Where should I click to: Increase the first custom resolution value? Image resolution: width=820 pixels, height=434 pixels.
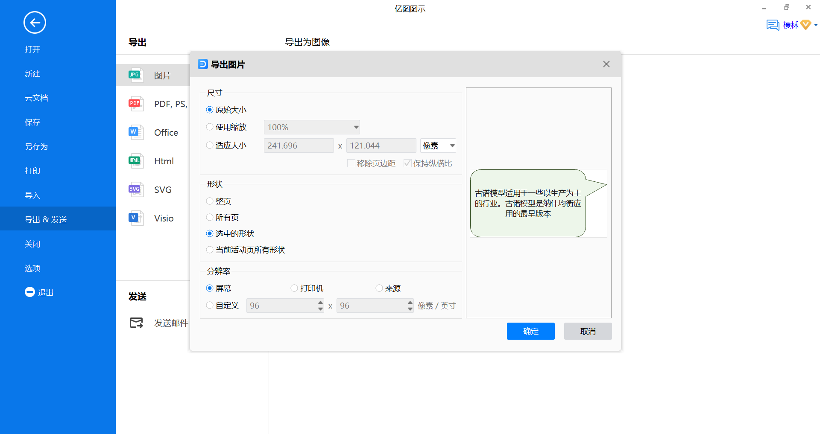[x=320, y=302]
